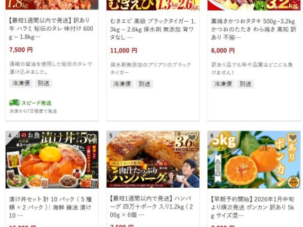Click the 漬け丼 salmon bowl thumbnail
The height and width of the screenshot is (227, 303).
pyautogui.click(x=52, y=159)
